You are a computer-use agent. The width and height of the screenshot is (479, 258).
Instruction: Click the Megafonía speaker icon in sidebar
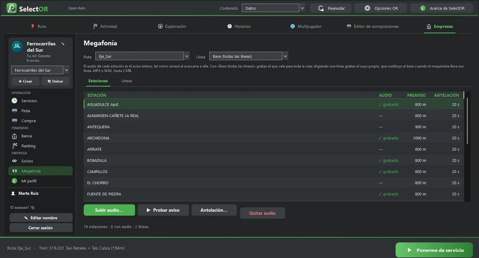14,171
